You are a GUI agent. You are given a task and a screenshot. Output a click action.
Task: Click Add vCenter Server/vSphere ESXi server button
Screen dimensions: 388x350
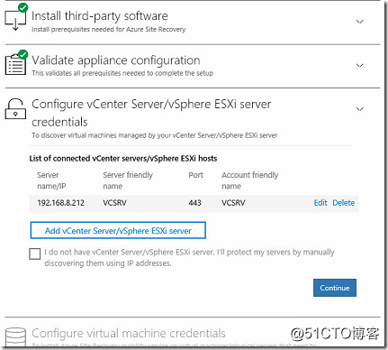[118, 230]
